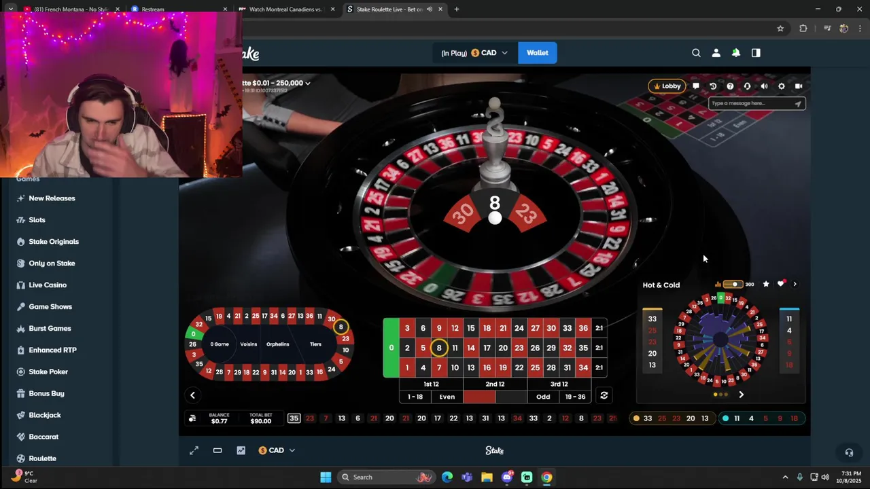The width and height of the screenshot is (870, 489).
Task: Open live support headset icon in game
Action: coord(747,86)
